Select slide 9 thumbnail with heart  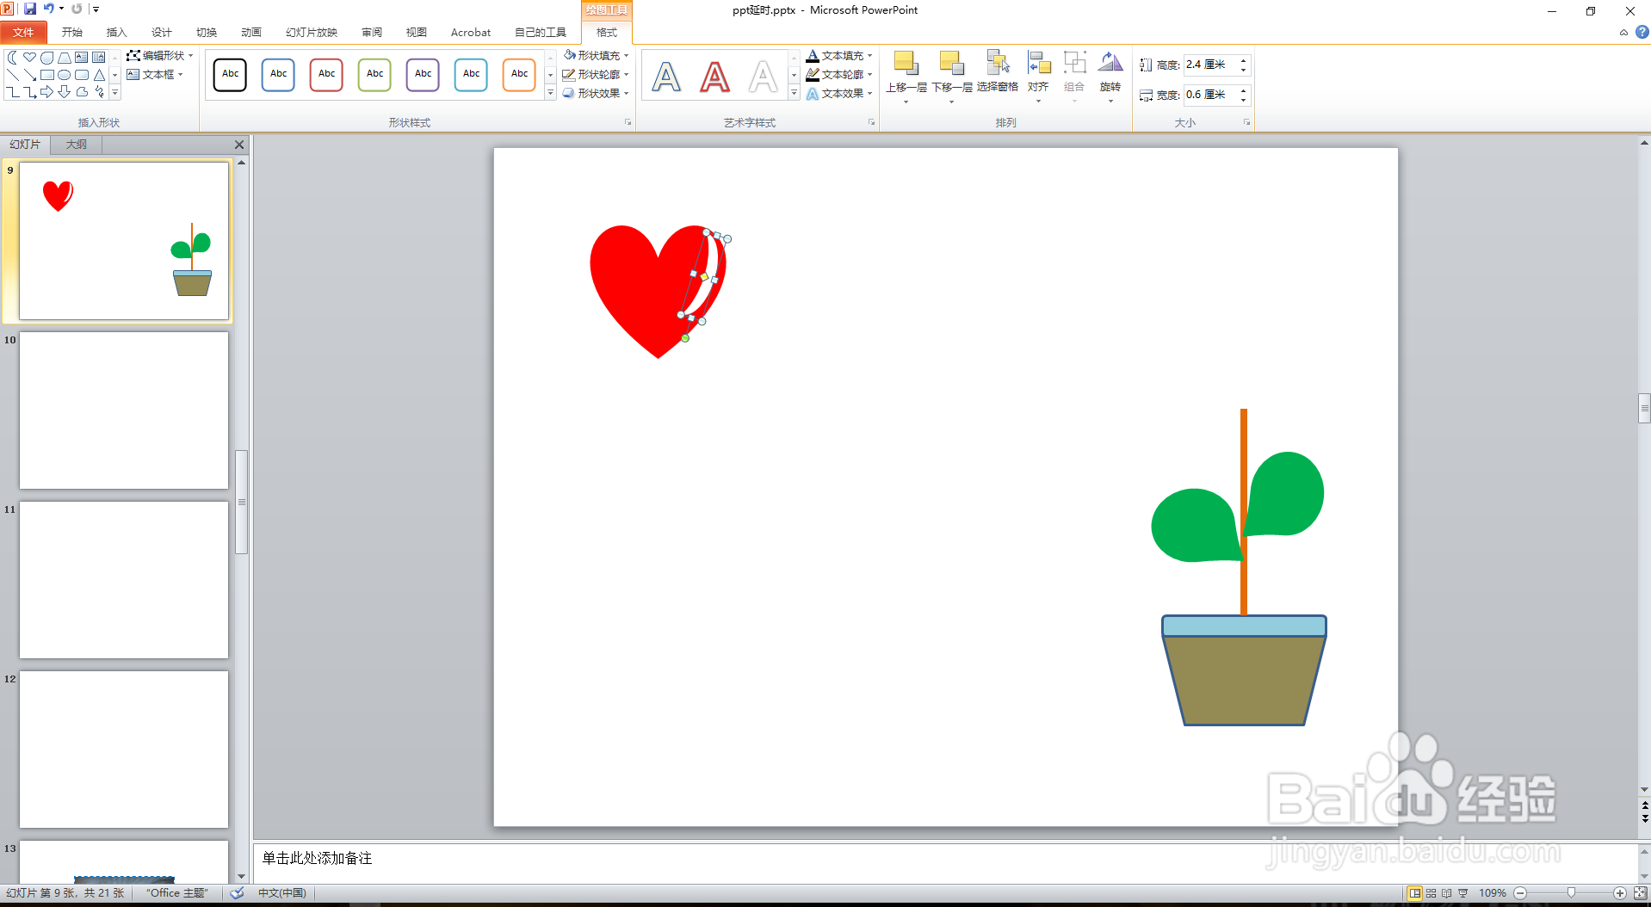[124, 241]
